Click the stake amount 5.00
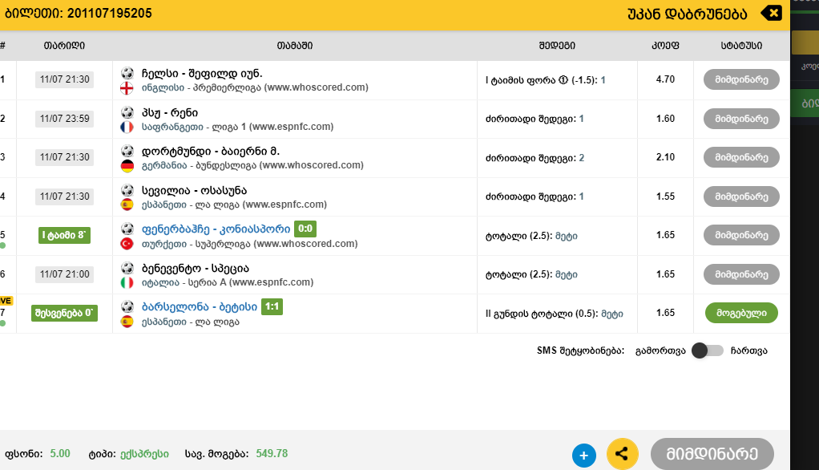The height and width of the screenshot is (470, 819). 60,454
